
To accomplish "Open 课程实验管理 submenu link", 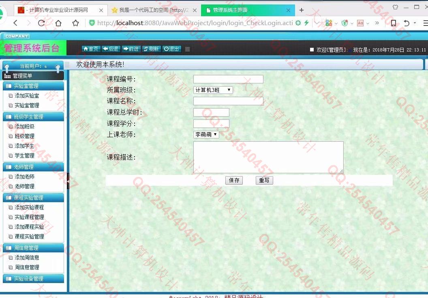I will point(29,236).
